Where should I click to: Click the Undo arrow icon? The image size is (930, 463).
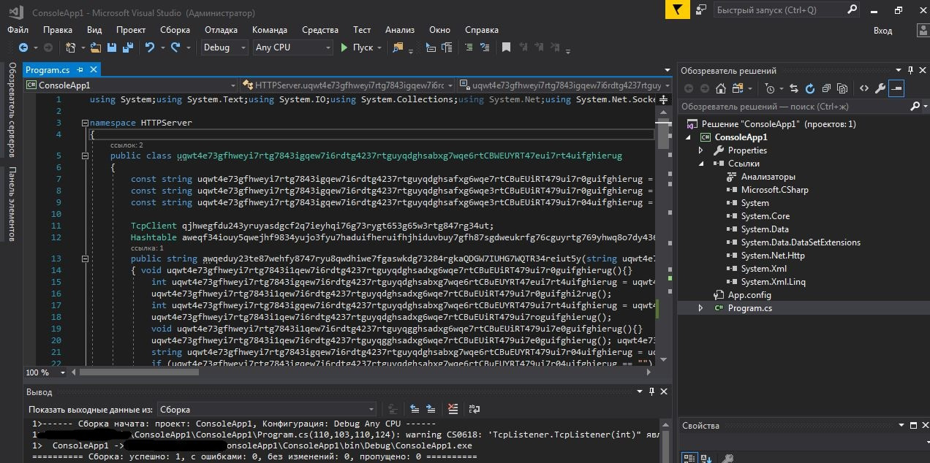coord(150,47)
